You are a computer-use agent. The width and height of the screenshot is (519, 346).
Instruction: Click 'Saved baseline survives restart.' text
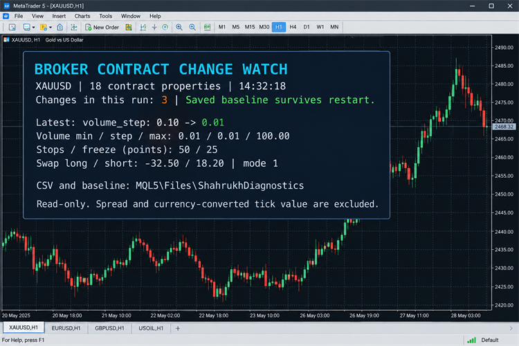(280, 100)
